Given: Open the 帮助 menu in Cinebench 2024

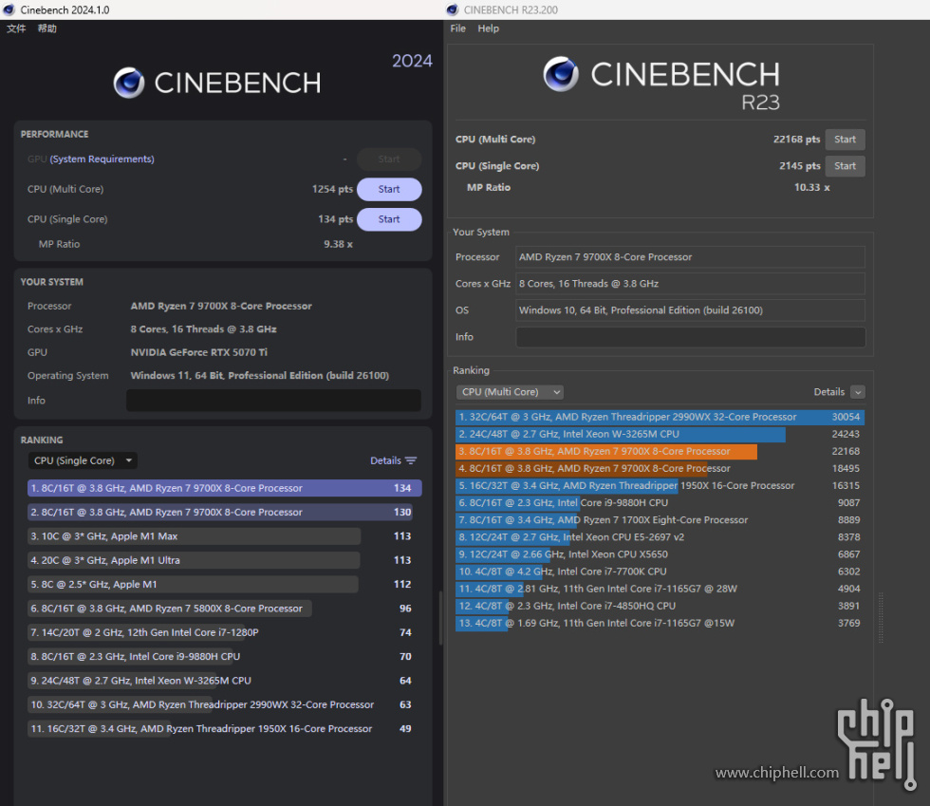Looking at the screenshot, I should [x=46, y=28].
